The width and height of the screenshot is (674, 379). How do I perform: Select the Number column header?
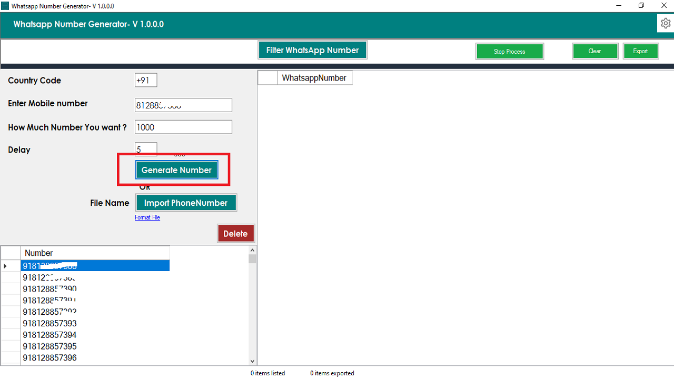pos(38,253)
